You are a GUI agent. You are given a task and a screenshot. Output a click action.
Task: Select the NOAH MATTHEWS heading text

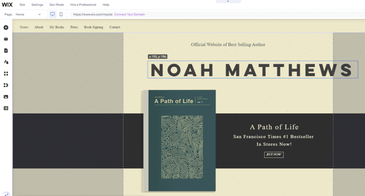[253, 69]
